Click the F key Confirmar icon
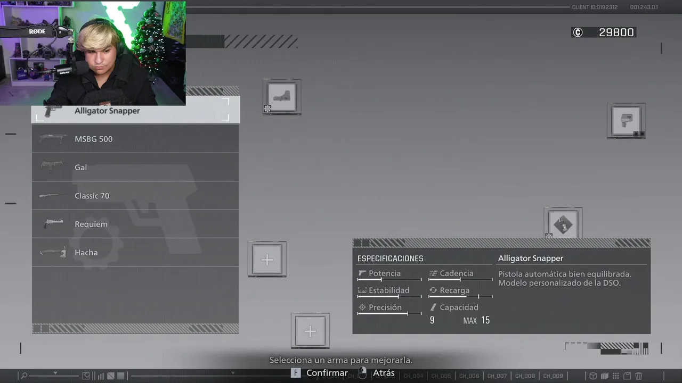Screen dimensions: 682x383 [296, 373]
